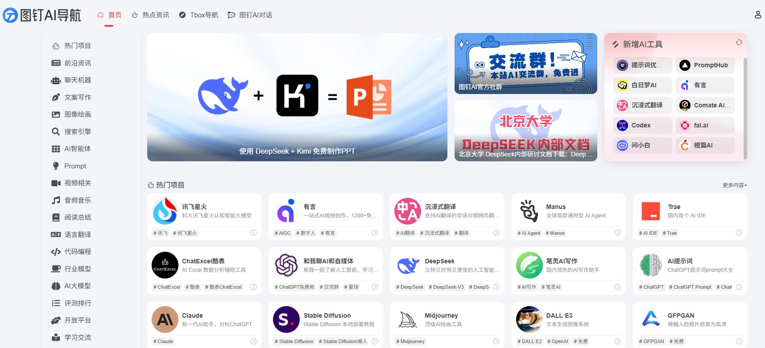
Task: Open details arrow on Manus card
Action: pos(618,233)
